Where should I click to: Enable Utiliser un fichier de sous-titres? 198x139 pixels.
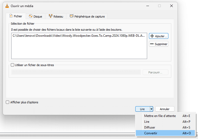tap(12, 65)
